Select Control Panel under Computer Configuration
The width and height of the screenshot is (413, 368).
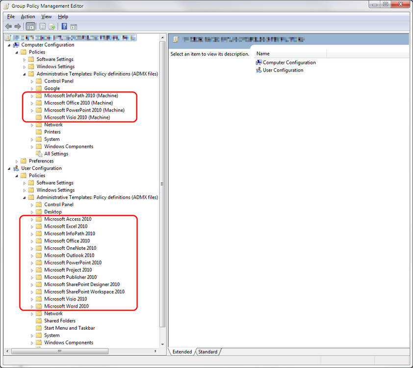(x=59, y=81)
